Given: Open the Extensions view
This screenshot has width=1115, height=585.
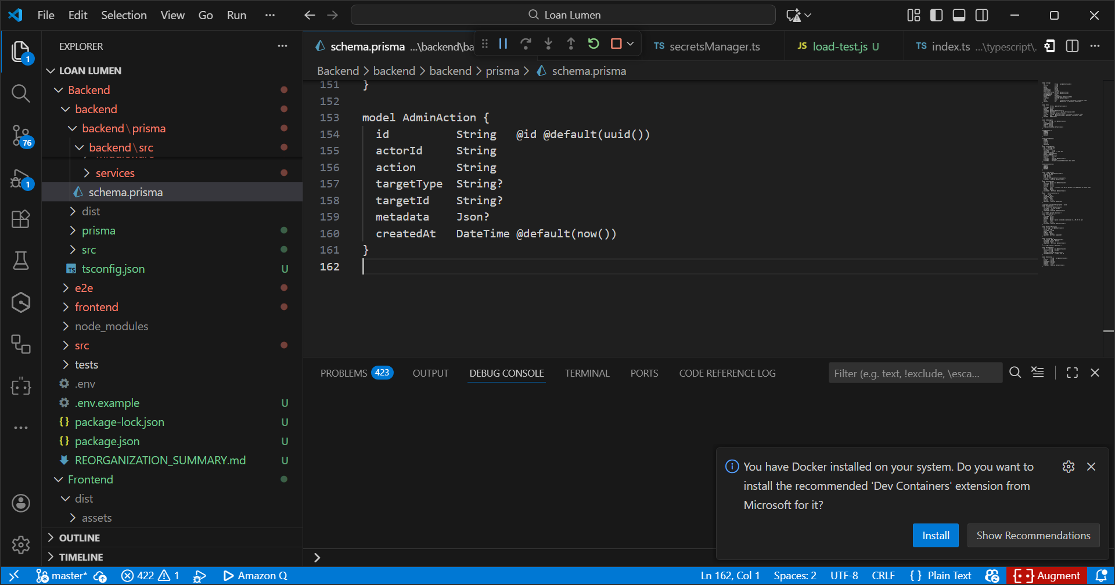Looking at the screenshot, I should pos(21,219).
